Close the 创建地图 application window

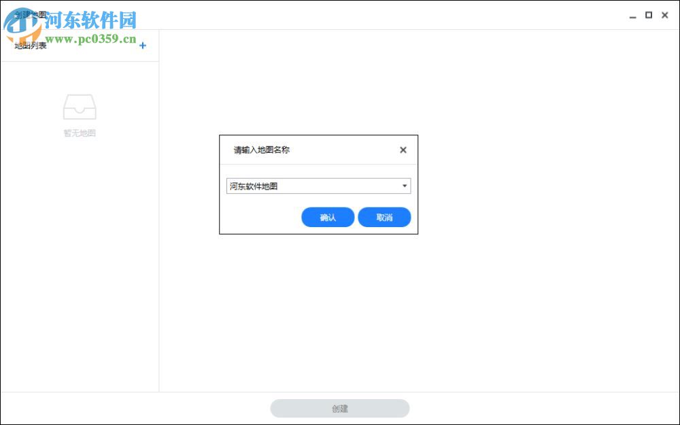666,15
